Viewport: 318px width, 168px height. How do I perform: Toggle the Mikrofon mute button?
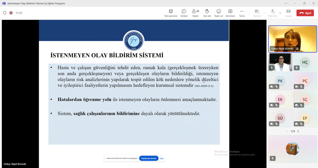pos(273,13)
